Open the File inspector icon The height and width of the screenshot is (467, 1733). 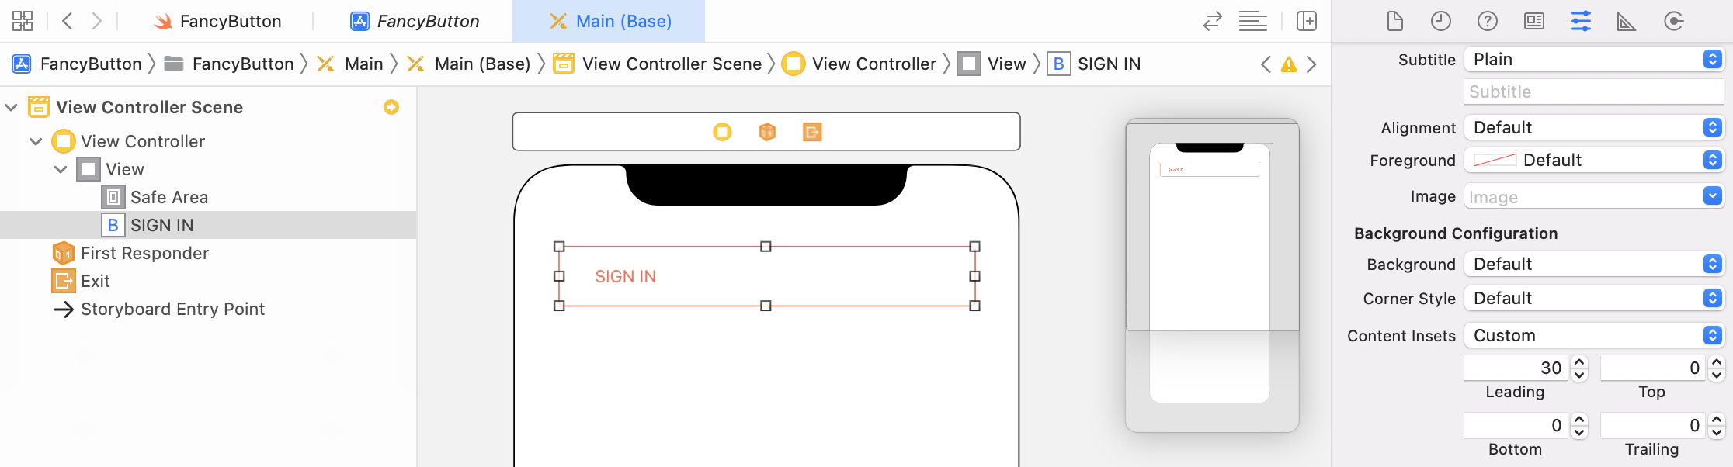1394,21
